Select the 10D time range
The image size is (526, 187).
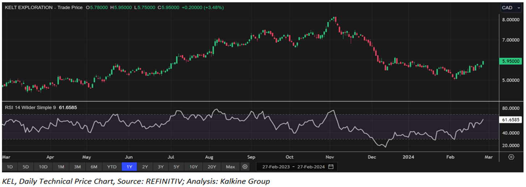coord(43,167)
